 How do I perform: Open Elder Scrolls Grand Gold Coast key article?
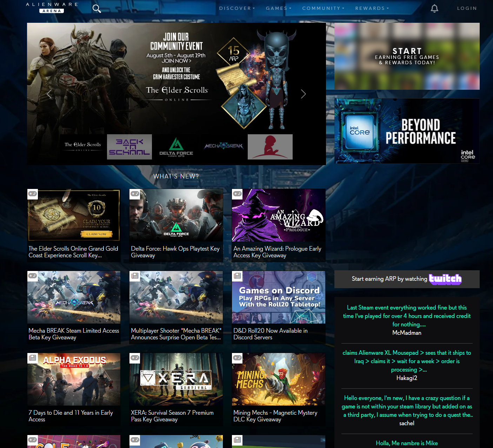click(x=73, y=252)
